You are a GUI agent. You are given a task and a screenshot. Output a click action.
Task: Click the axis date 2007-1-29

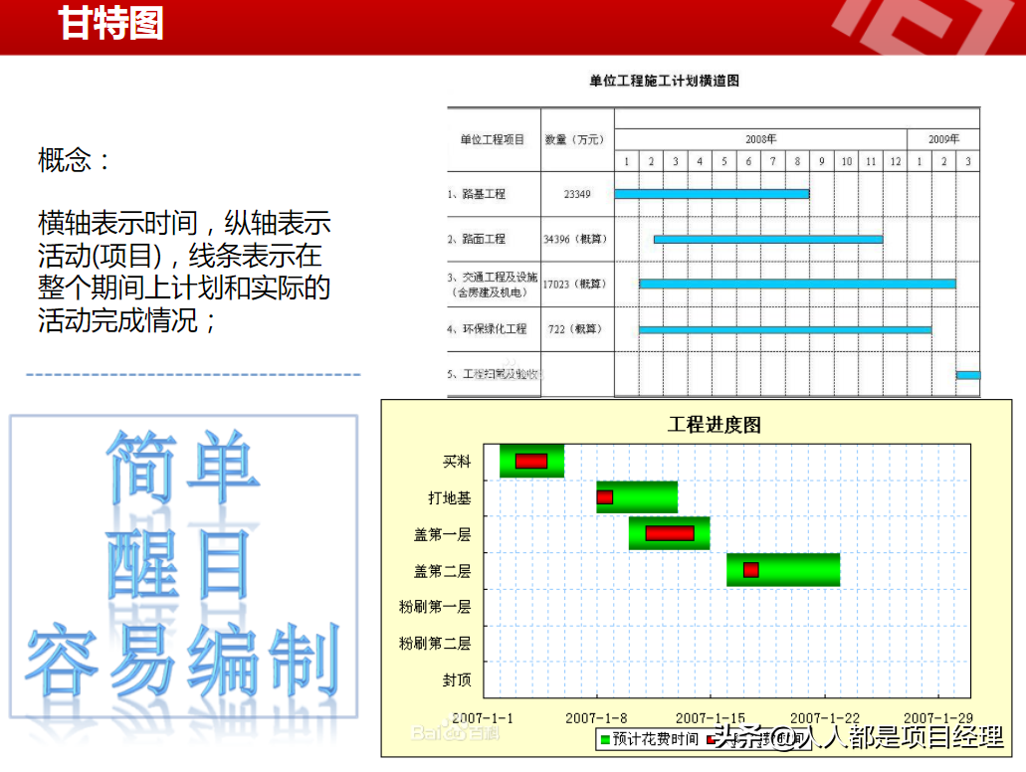click(x=937, y=717)
